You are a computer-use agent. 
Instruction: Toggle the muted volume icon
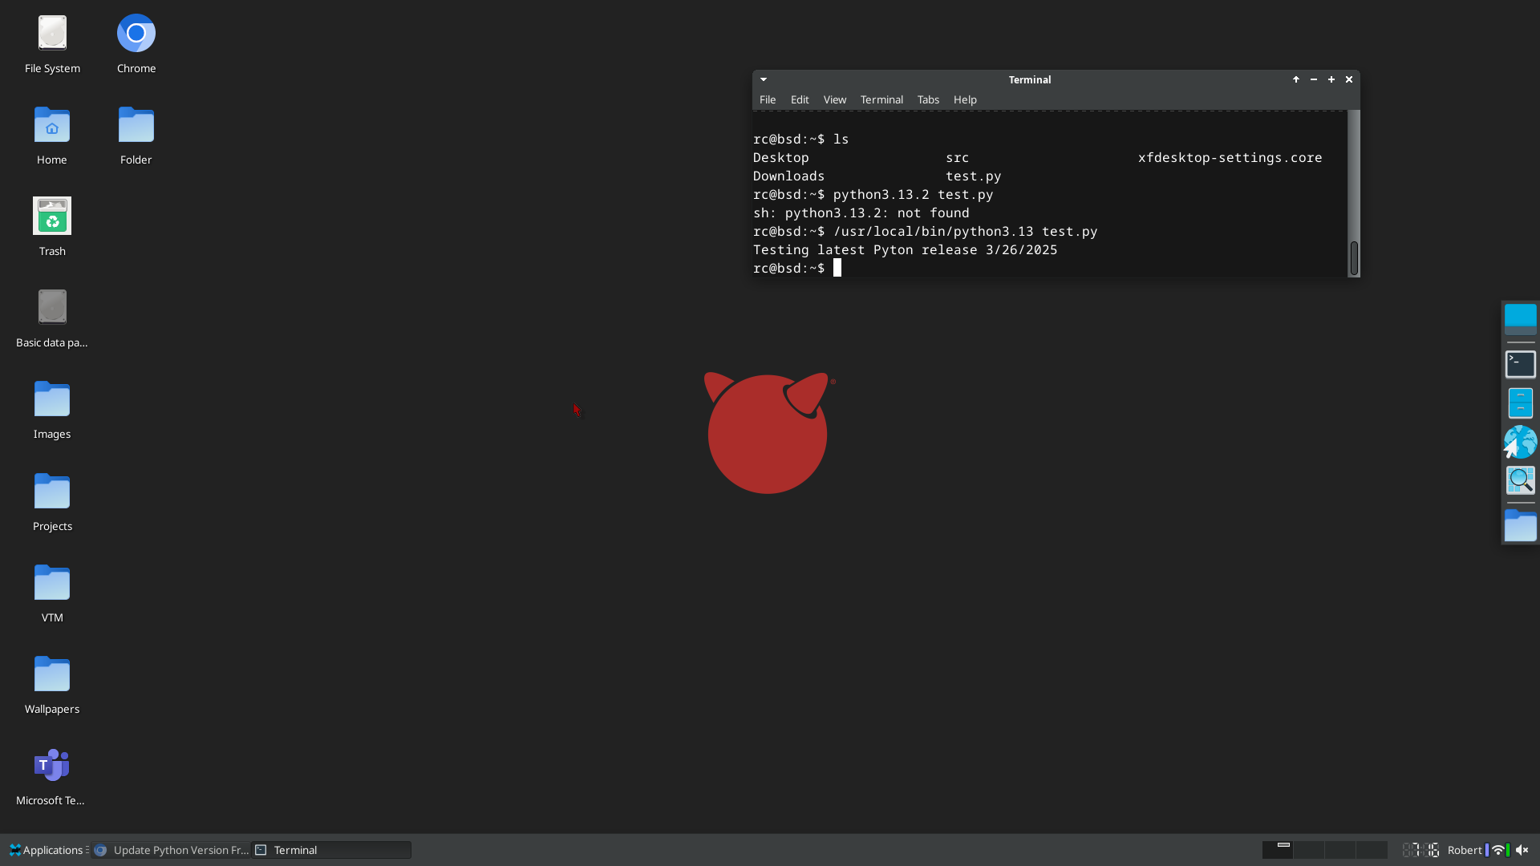(x=1522, y=850)
